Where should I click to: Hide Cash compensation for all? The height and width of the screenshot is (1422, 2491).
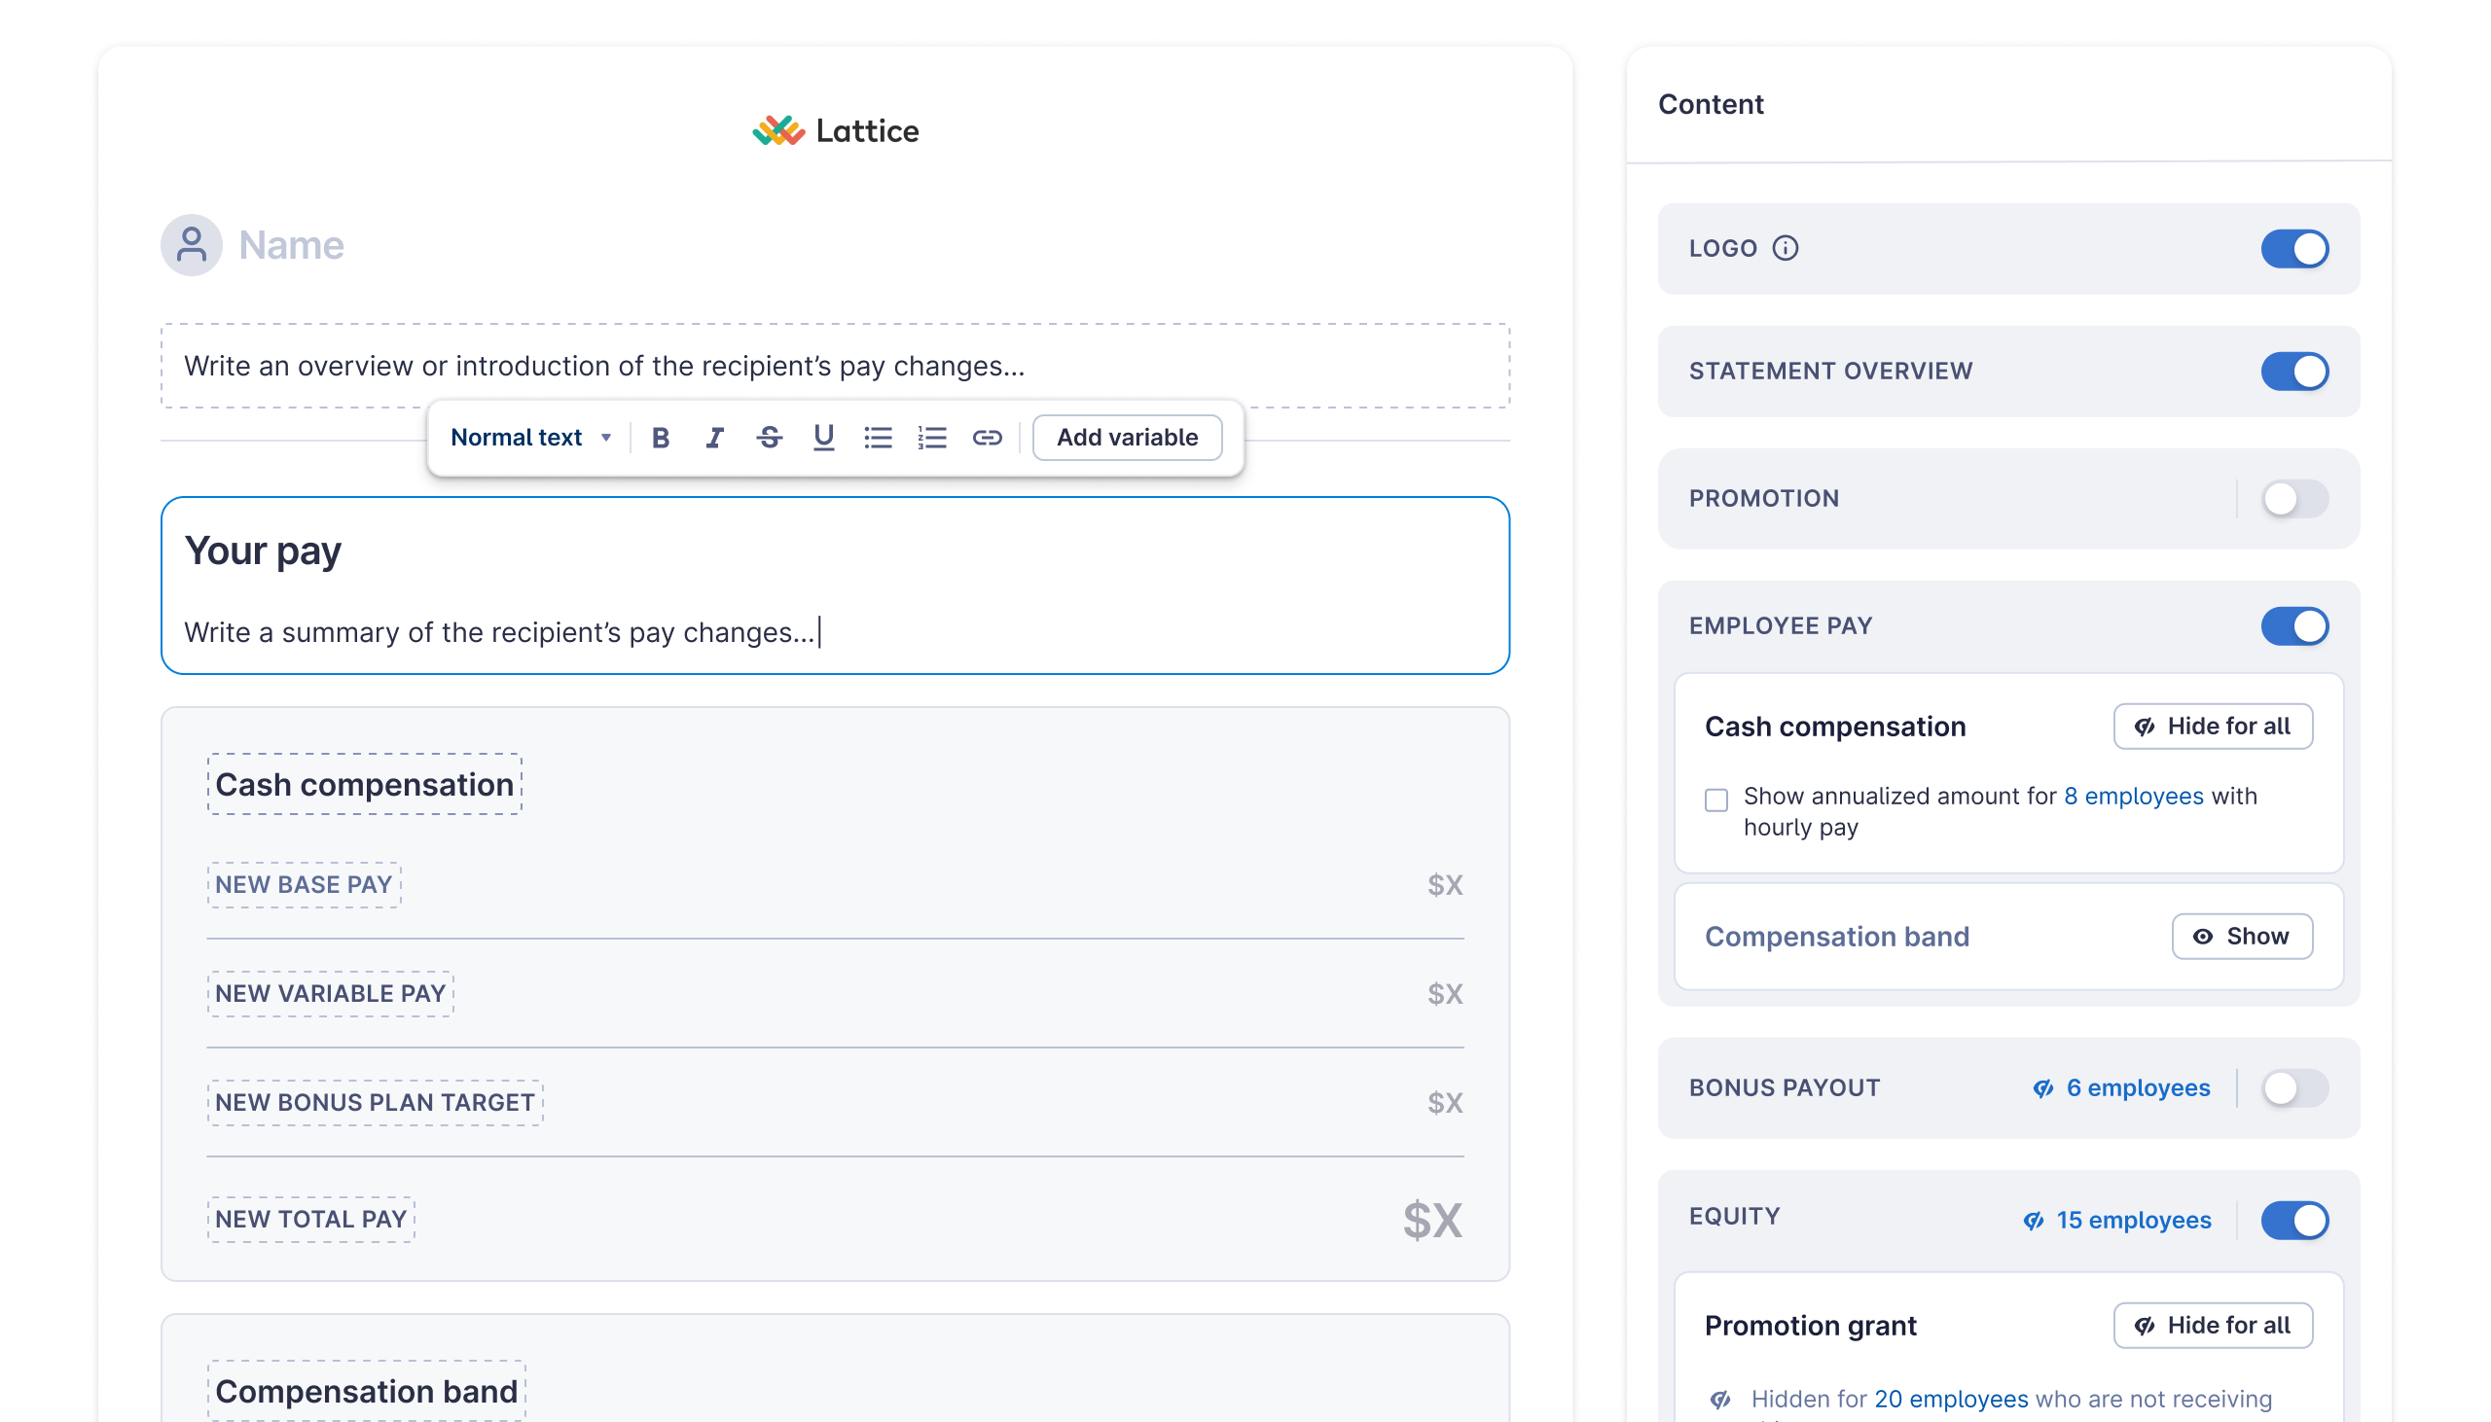pyautogui.click(x=2213, y=727)
